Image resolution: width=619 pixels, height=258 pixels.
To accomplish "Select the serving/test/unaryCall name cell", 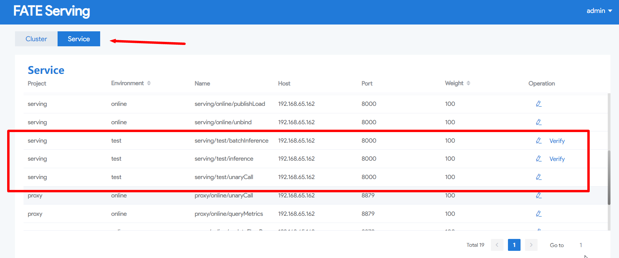I will click(x=224, y=177).
